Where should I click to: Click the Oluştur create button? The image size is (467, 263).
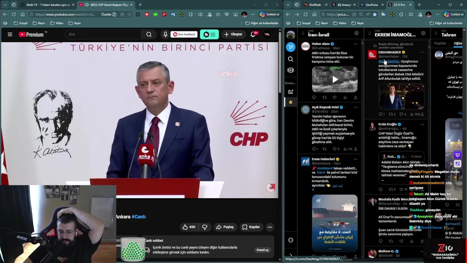point(233,34)
